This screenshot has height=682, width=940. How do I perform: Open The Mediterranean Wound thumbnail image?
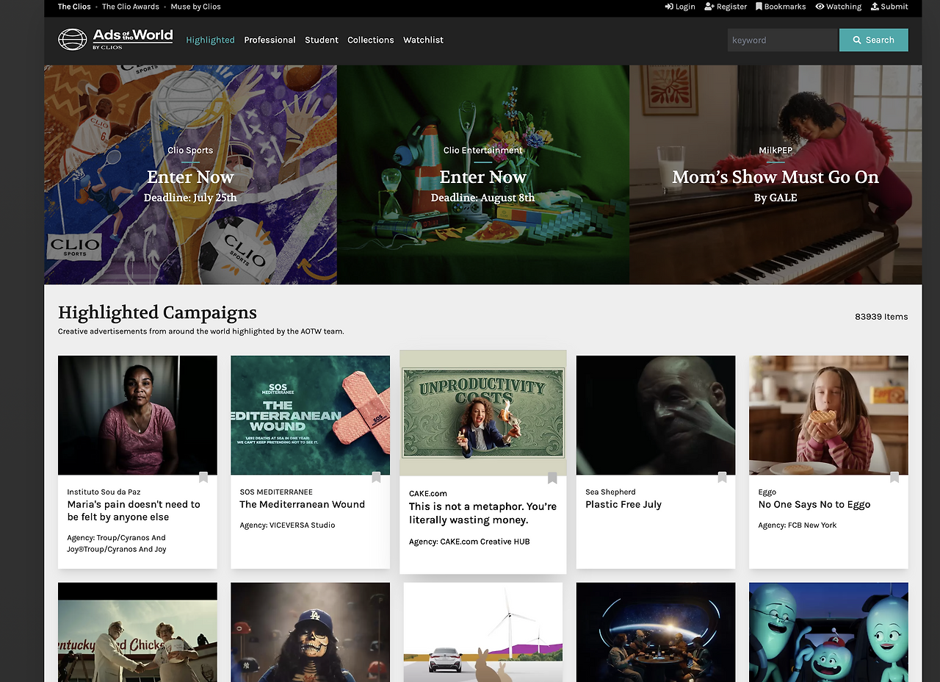pos(310,415)
